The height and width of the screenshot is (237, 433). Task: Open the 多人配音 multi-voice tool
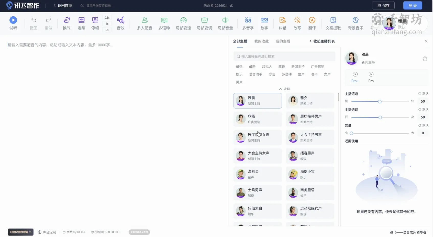[145, 23]
